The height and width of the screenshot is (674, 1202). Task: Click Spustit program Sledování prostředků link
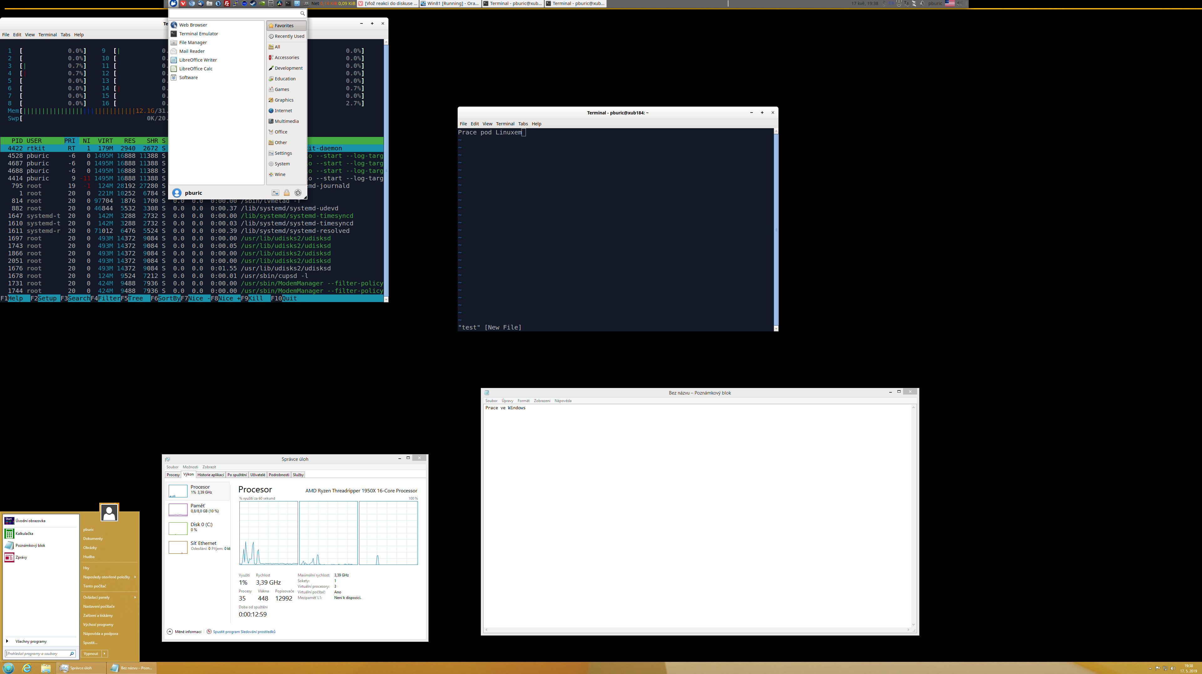point(244,631)
